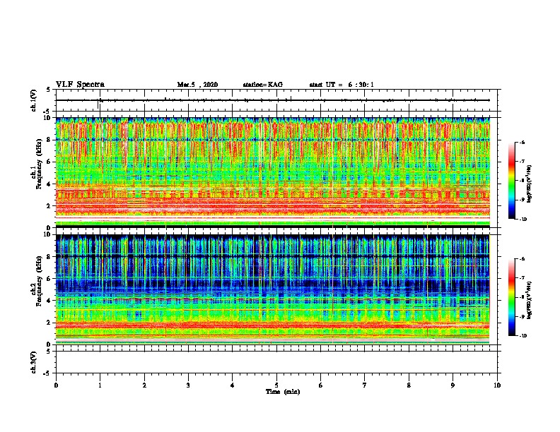Click the ch.1 spectrogram color scale bar

tap(512, 181)
